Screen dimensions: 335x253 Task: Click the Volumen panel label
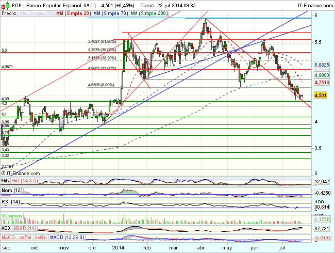[11, 216]
